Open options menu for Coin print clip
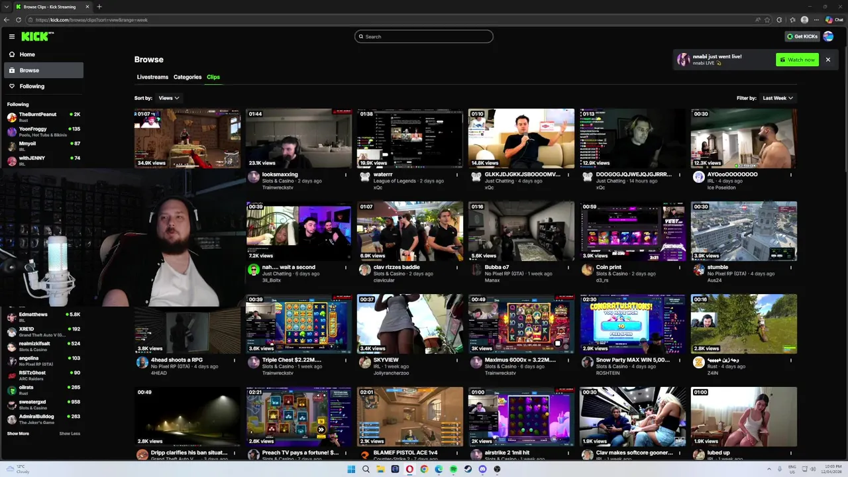This screenshot has width=848, height=477. pyautogui.click(x=679, y=268)
